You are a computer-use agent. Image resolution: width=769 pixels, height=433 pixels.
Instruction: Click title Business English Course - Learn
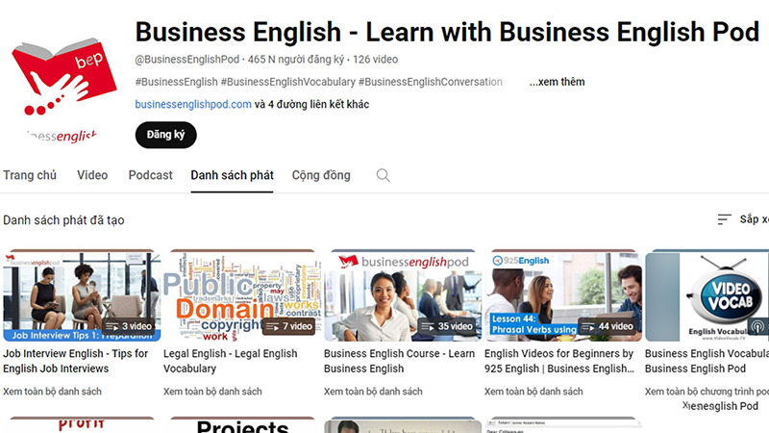tap(399, 361)
